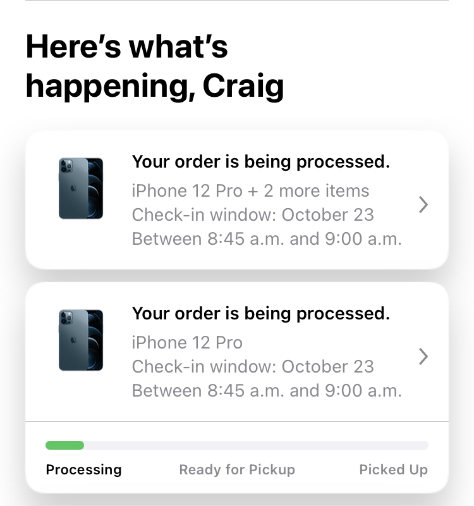Click second card's Check-in window October 23 line
Screen dimensions: 474x506
[253, 366]
